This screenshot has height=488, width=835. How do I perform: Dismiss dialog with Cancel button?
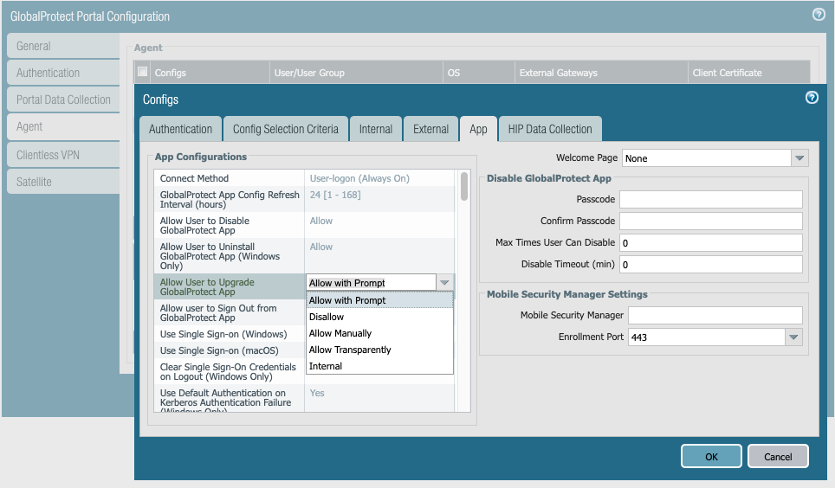[778, 457]
